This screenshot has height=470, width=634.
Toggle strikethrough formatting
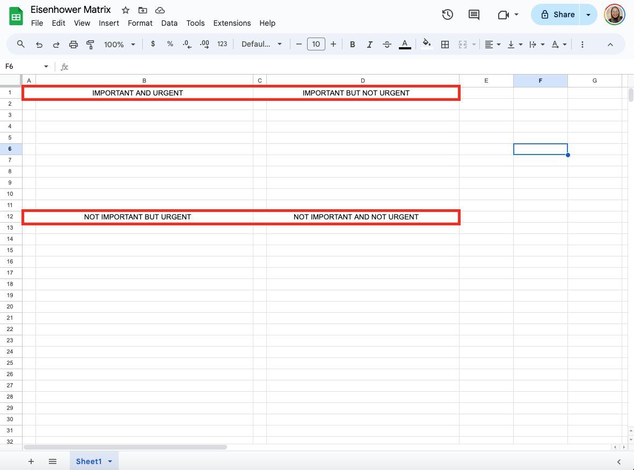point(387,45)
